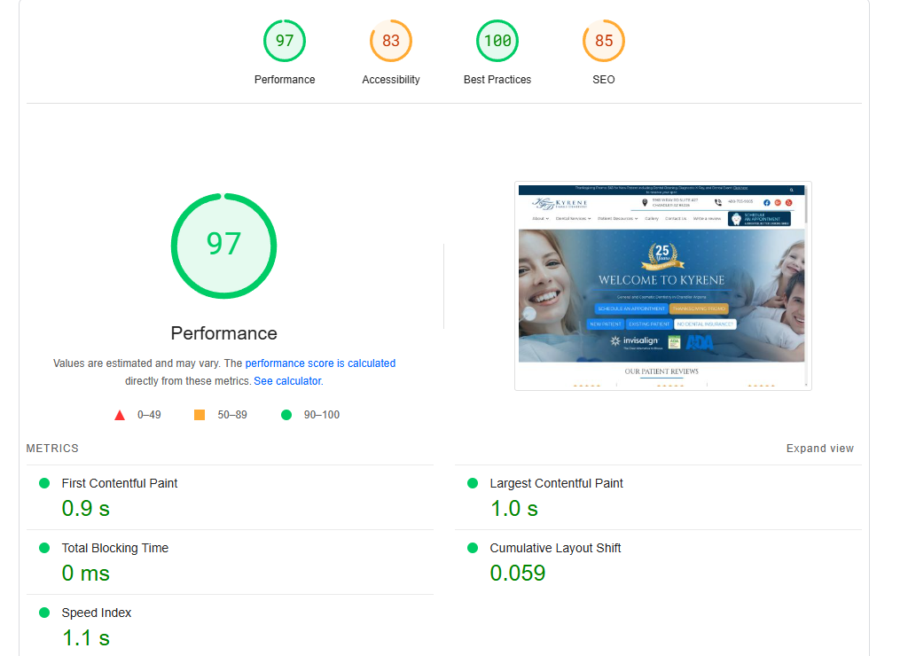
Task: Click the Speed Index metric label
Action: pos(96,613)
